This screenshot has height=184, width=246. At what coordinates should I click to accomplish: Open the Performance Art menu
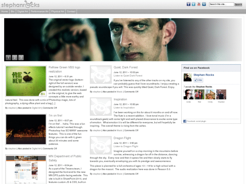[40, 11]
